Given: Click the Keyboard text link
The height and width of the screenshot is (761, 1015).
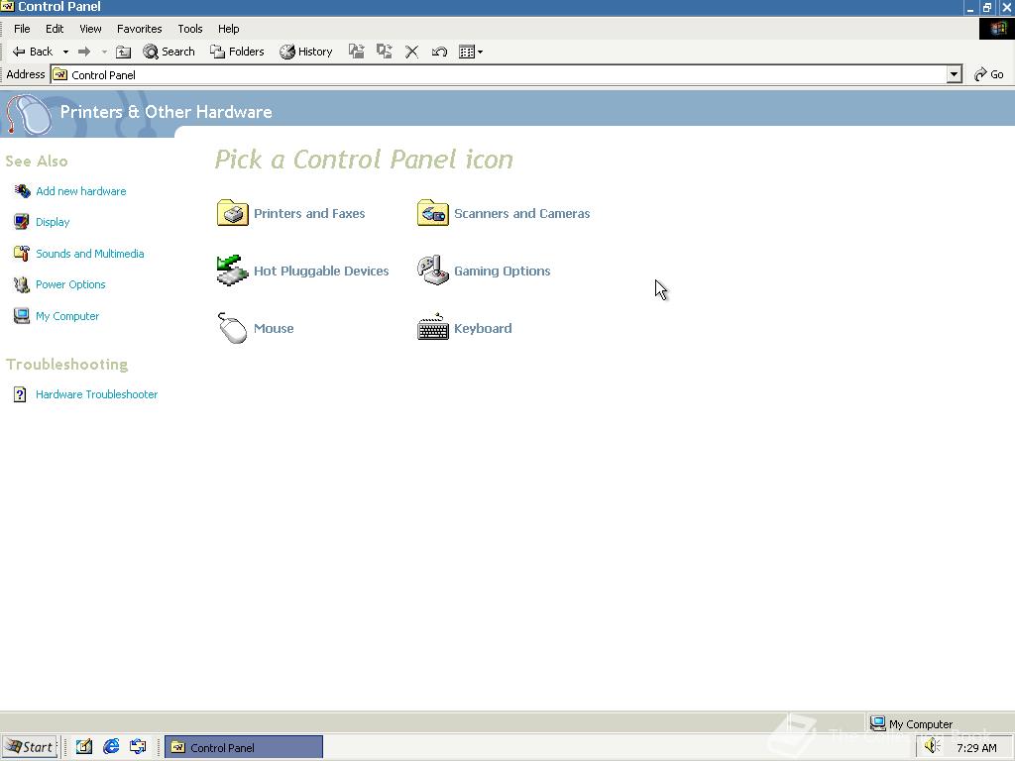Looking at the screenshot, I should click(x=483, y=328).
